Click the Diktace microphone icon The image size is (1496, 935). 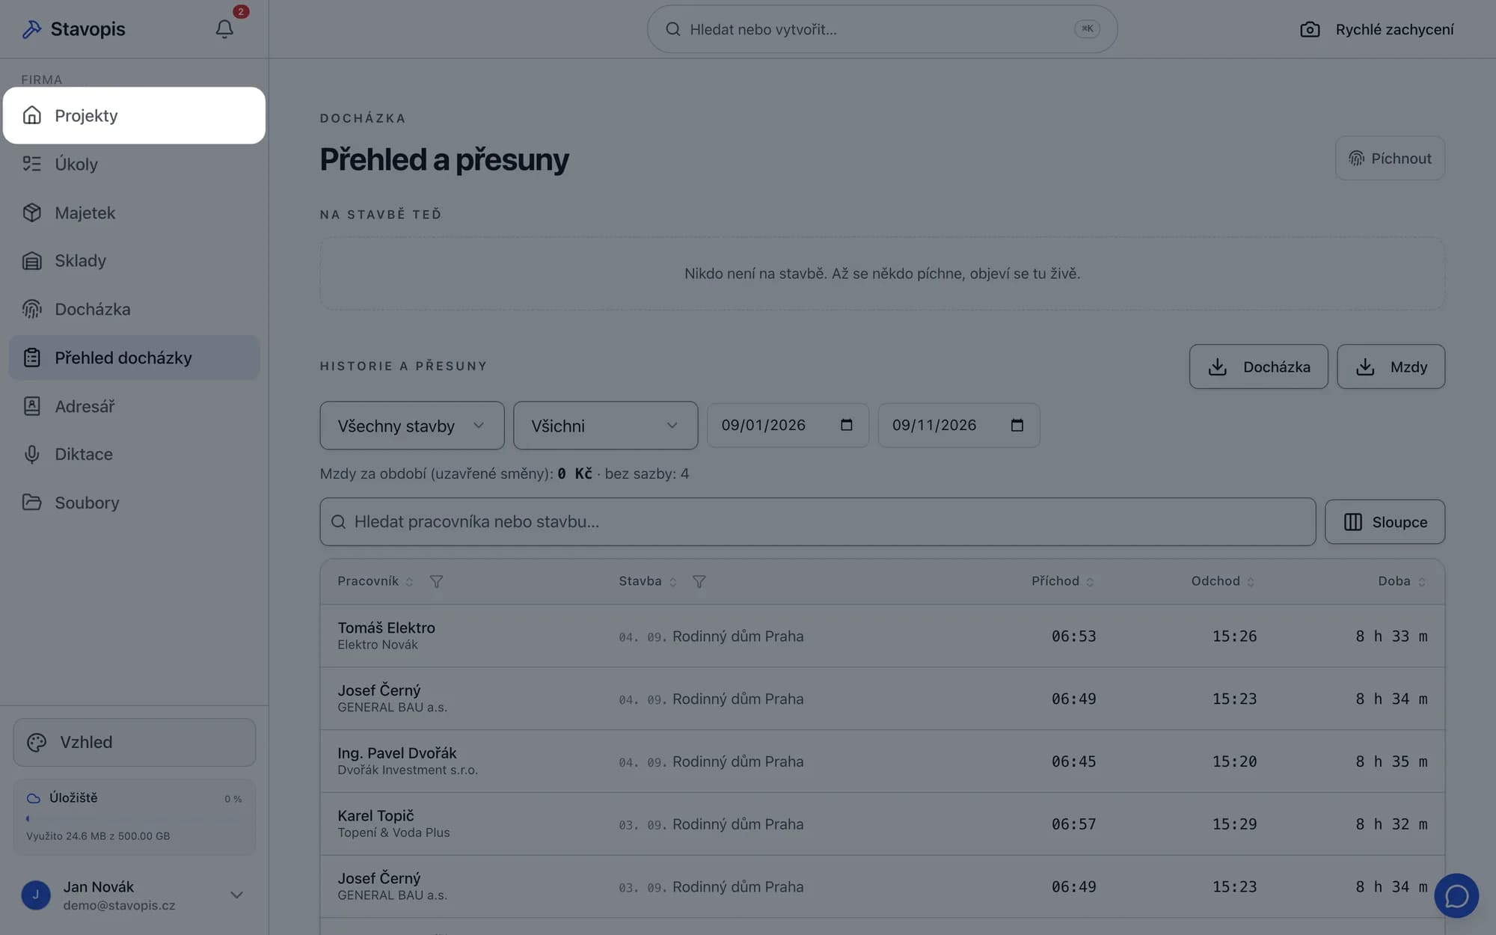pyautogui.click(x=31, y=454)
